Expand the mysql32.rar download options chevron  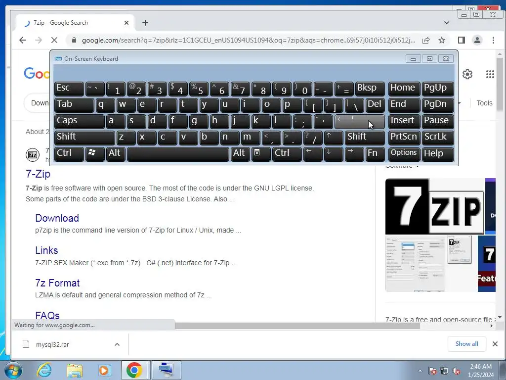pyautogui.click(x=117, y=344)
